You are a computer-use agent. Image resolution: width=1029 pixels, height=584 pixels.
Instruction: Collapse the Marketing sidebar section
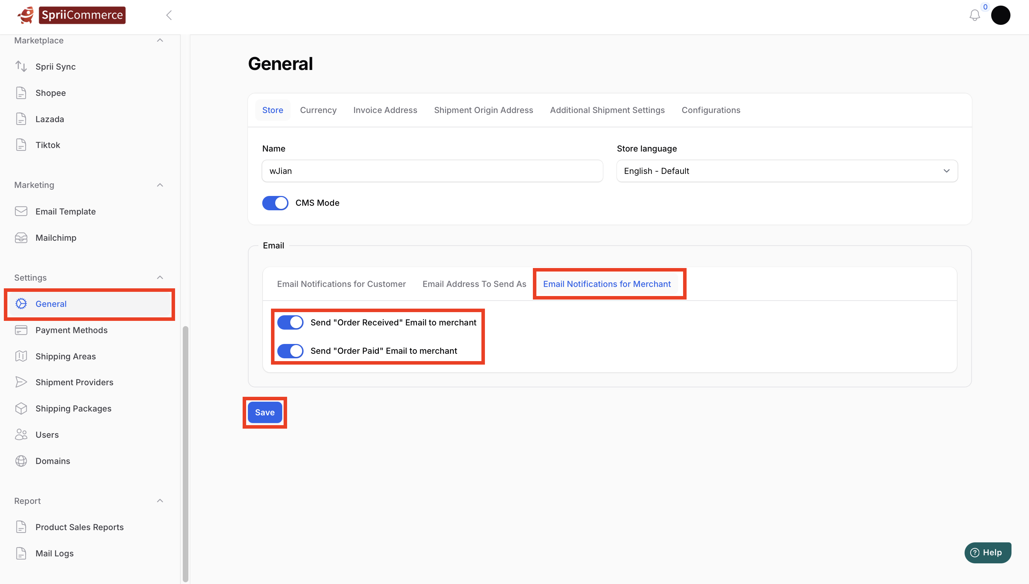[160, 185]
